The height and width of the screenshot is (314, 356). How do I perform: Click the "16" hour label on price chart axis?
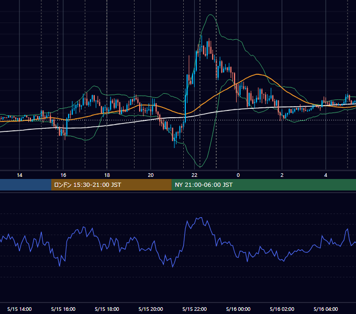[x=63, y=175]
